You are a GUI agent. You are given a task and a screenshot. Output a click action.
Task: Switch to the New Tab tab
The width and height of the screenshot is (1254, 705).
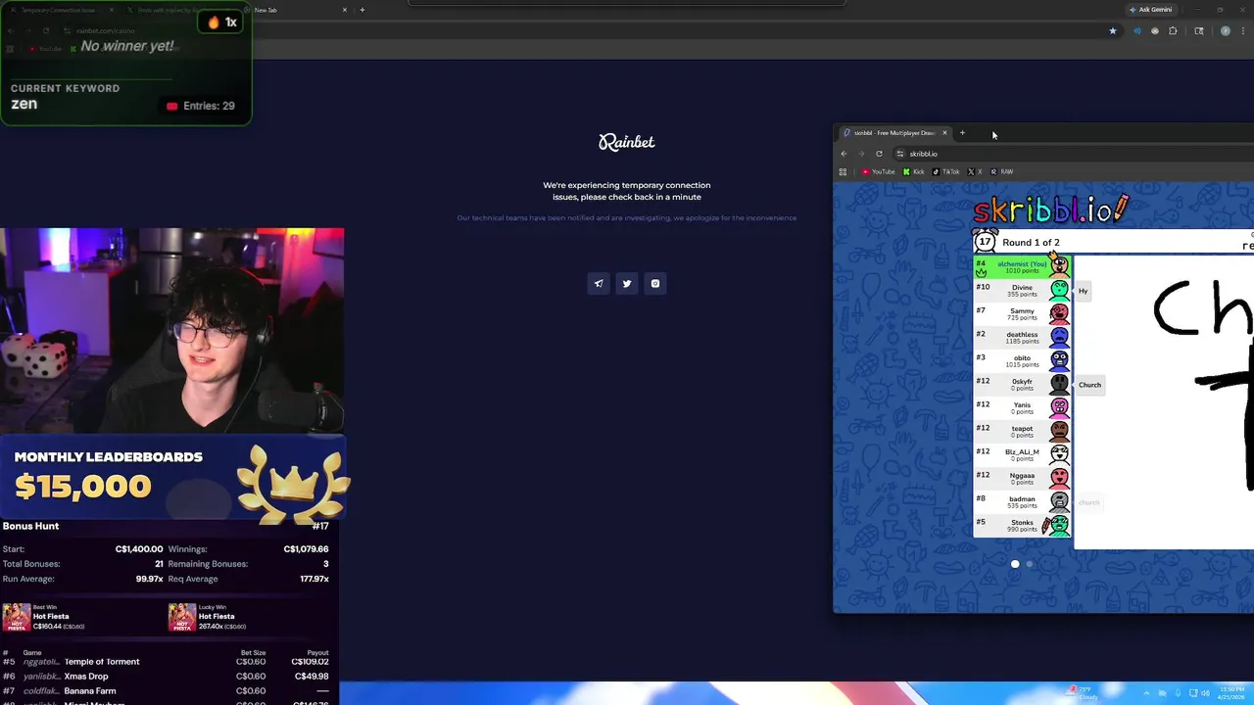pos(299,10)
